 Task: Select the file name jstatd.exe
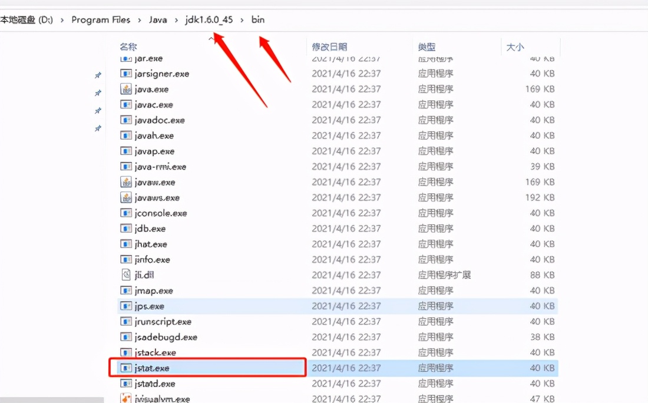(x=155, y=384)
